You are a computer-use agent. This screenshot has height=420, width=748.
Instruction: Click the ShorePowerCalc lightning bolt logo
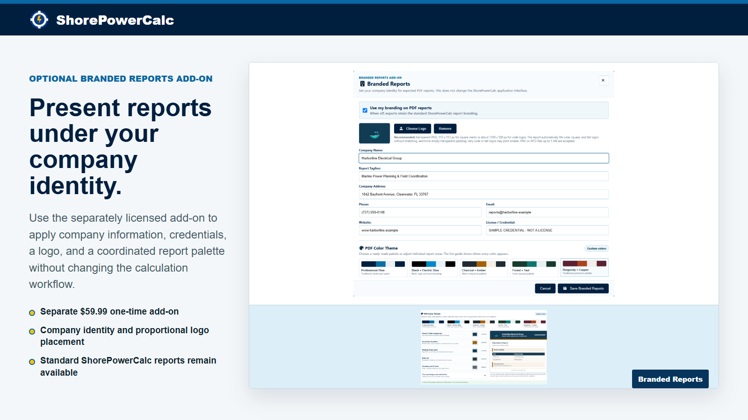39,20
